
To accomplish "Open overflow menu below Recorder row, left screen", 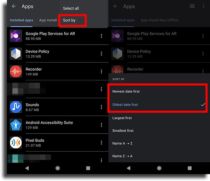I will pos(101,89).
